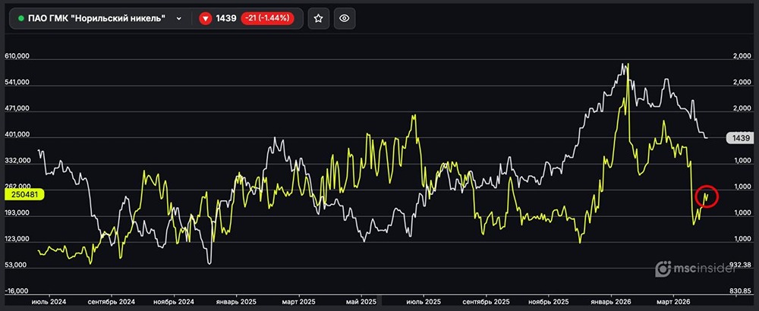
Task: Click the red down-triangle price indicator
Action: [x=205, y=19]
